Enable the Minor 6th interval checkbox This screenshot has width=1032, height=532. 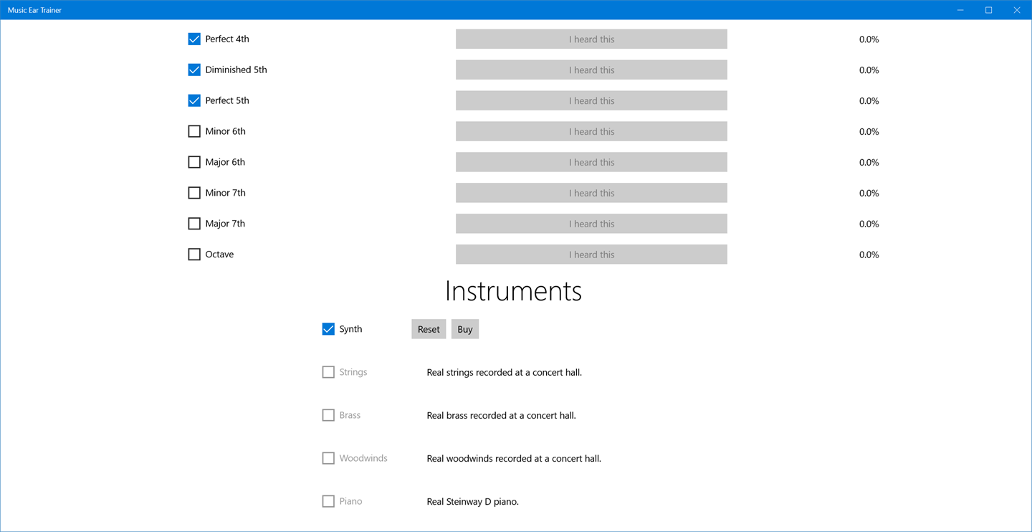(194, 132)
